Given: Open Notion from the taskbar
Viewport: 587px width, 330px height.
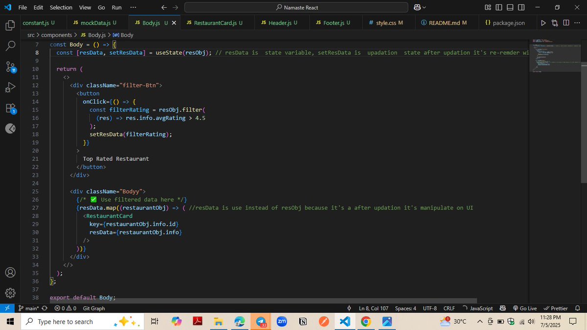Looking at the screenshot, I should tap(303, 322).
